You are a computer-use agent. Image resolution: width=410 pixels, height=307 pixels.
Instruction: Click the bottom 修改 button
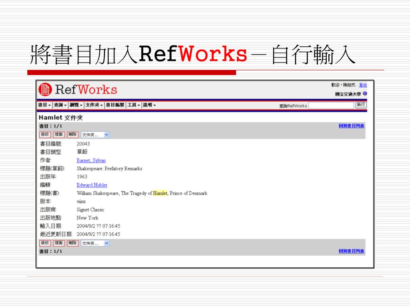pos(45,243)
